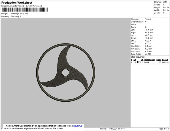Image resolution: width=170 pixels, height=131 pixels.
Task: Click the 'Page 1 of 1' footer text
Action: [x=163, y=129]
